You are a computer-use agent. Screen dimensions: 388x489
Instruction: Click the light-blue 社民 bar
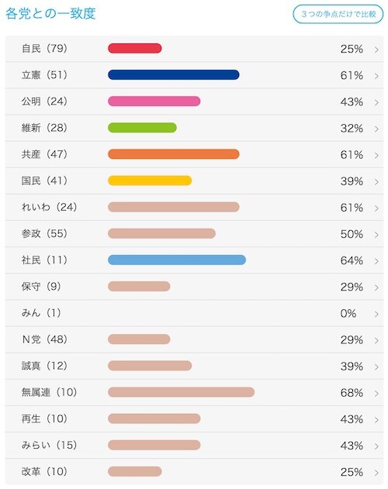pyautogui.click(x=177, y=260)
